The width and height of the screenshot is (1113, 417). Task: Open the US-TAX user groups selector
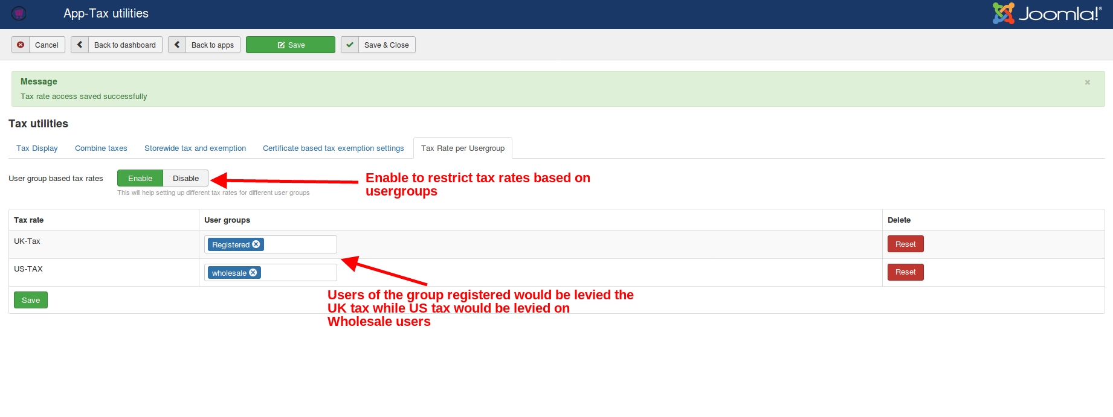pos(299,273)
